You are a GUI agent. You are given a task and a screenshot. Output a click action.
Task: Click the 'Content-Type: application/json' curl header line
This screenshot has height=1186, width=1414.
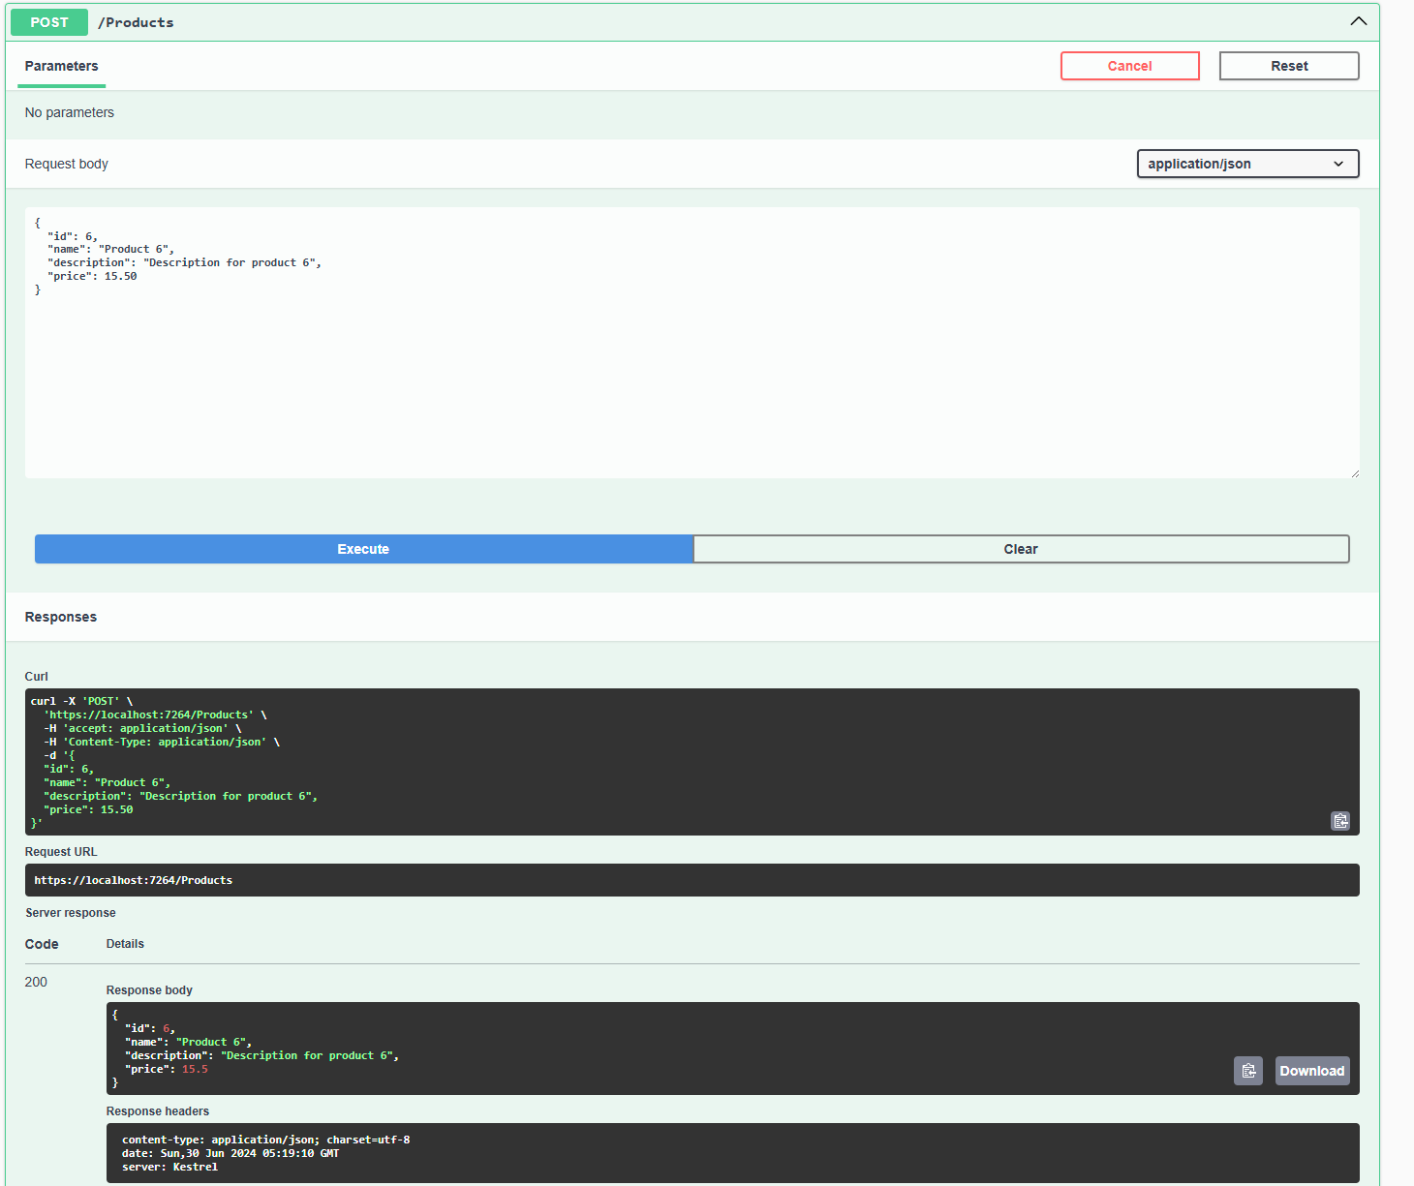[x=162, y=742]
